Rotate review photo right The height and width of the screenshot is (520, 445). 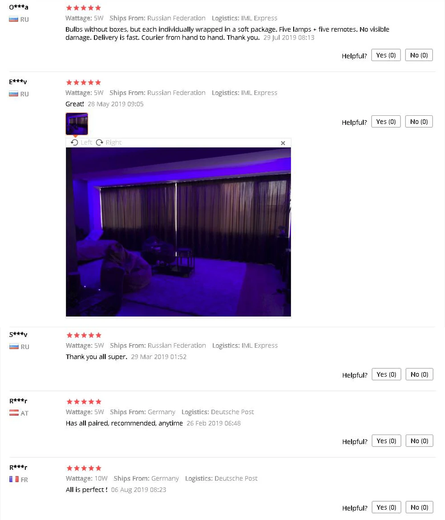tap(109, 142)
